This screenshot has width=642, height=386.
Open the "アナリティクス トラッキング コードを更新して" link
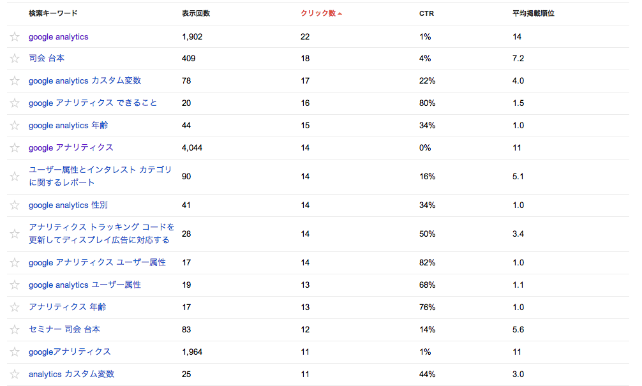[101, 234]
